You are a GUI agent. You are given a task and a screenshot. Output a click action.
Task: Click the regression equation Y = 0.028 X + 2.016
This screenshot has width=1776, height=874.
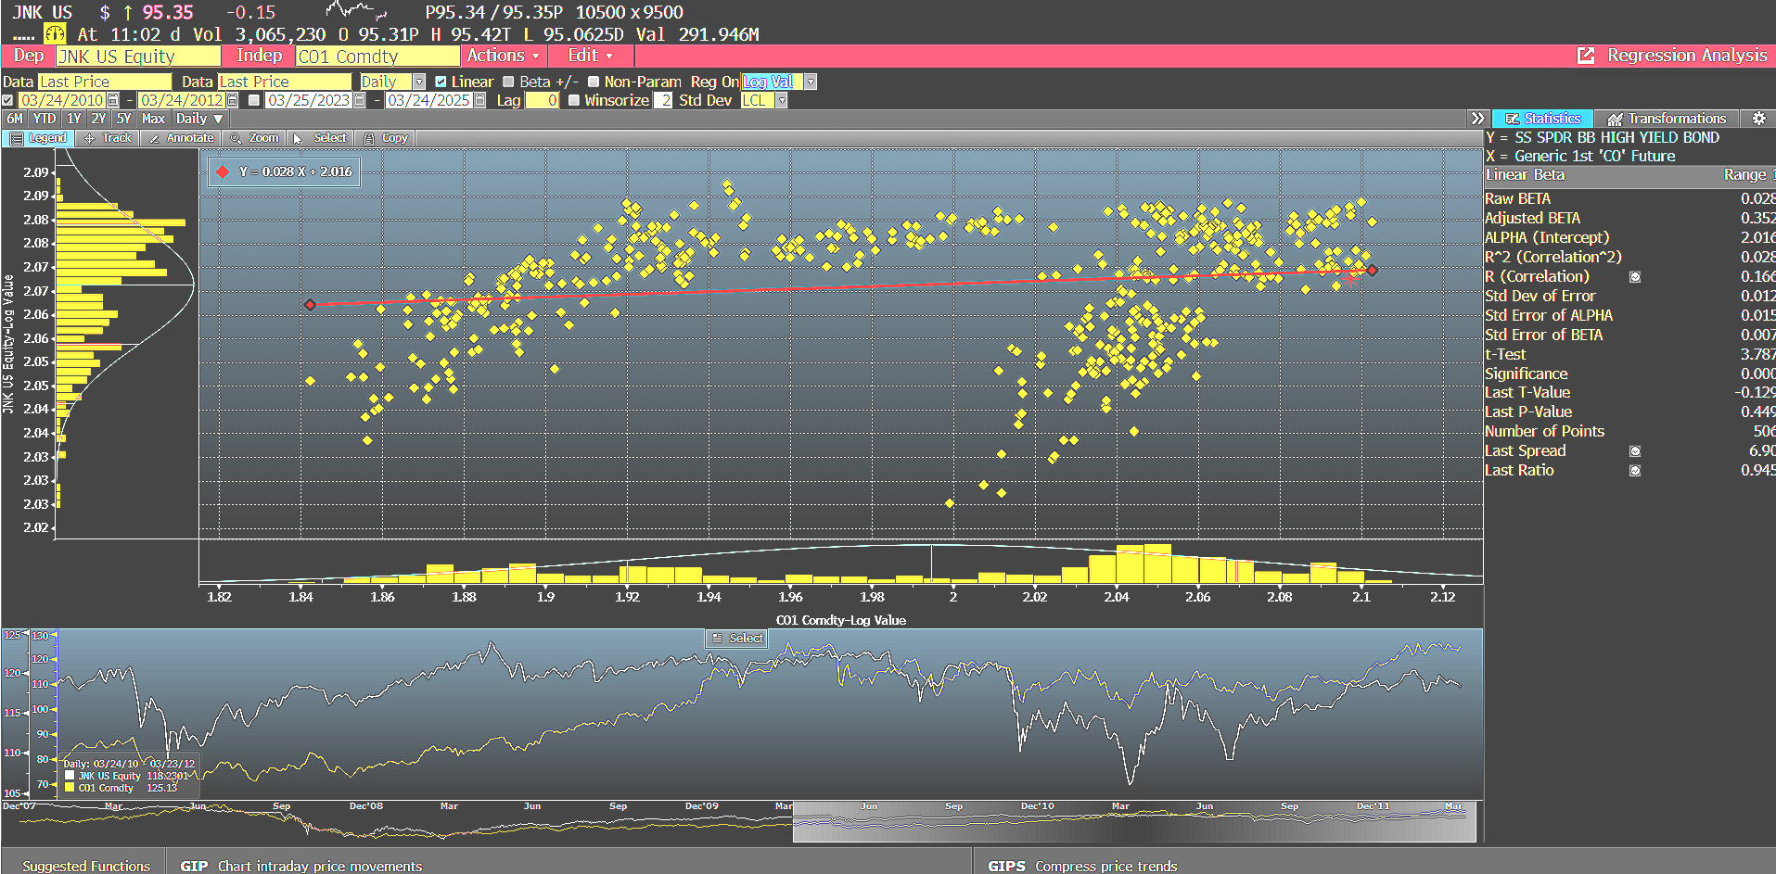coord(295,172)
